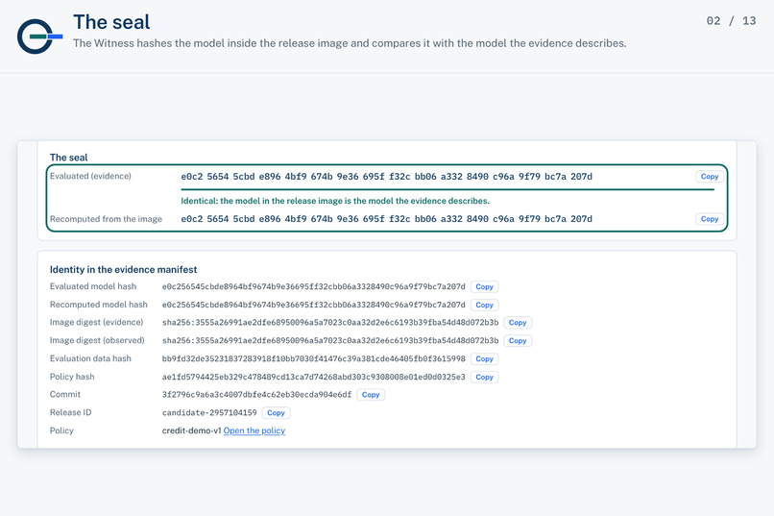The height and width of the screenshot is (516, 774).
Task: Click the 'Policy' row label
Action: (x=61, y=430)
